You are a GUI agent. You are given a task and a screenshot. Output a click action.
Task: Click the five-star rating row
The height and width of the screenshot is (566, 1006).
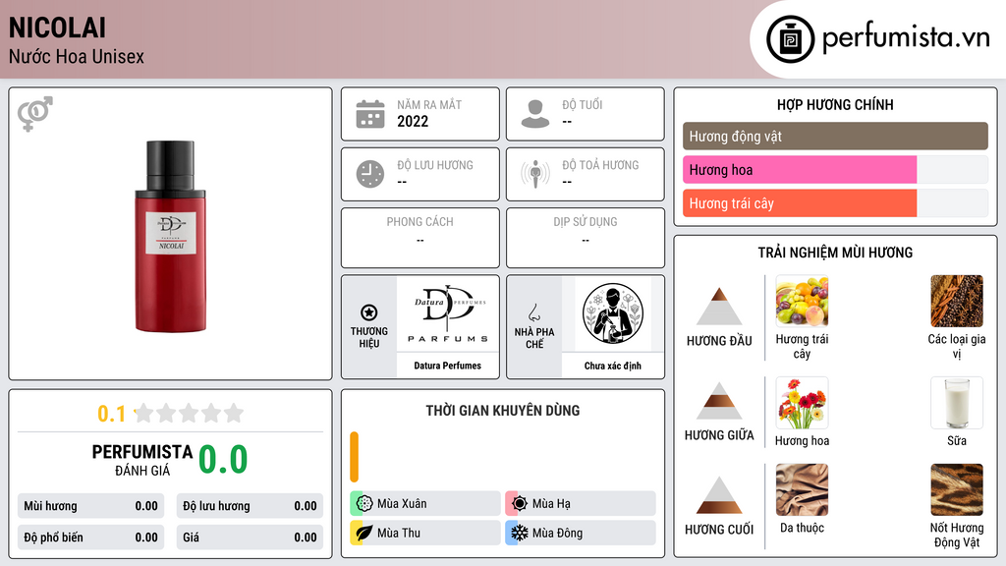(x=189, y=413)
